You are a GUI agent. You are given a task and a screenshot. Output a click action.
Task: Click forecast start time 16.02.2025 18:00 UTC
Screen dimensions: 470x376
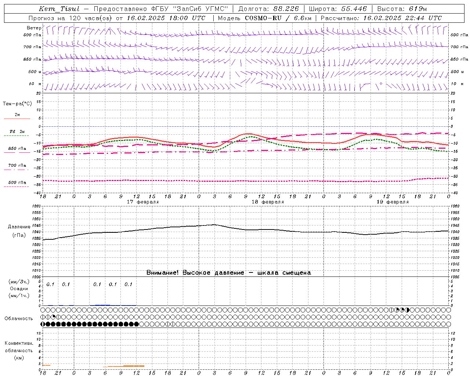[166, 18]
